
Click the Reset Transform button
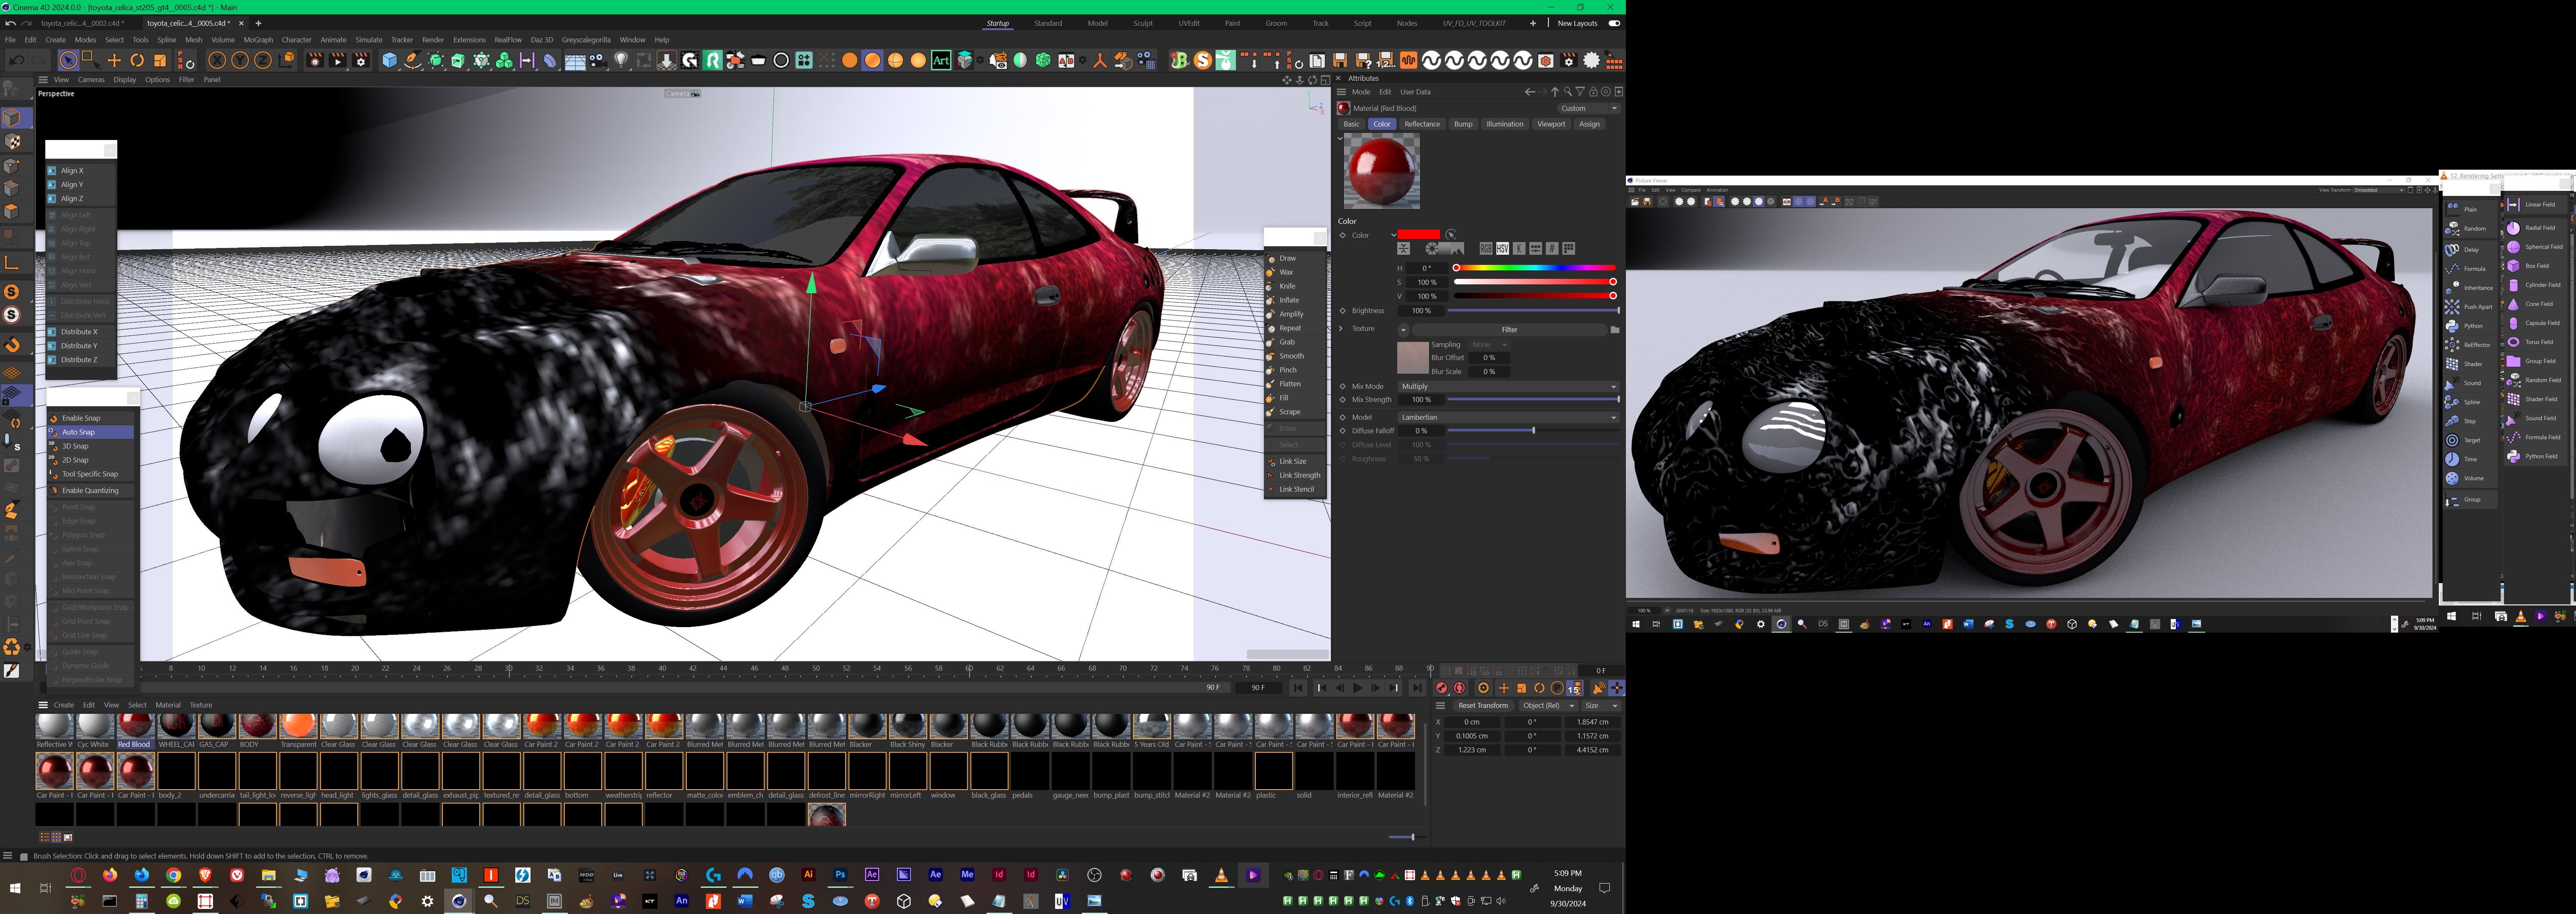point(1483,706)
